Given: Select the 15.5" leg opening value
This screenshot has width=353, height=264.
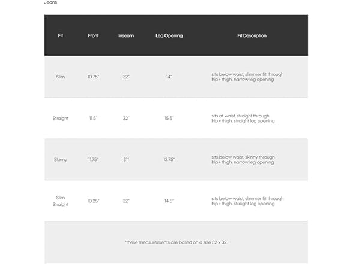Looking at the screenshot, I should pos(169,119).
